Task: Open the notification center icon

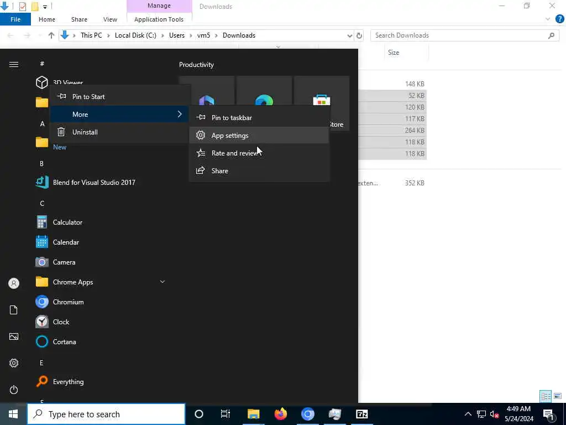Action: coord(549,414)
